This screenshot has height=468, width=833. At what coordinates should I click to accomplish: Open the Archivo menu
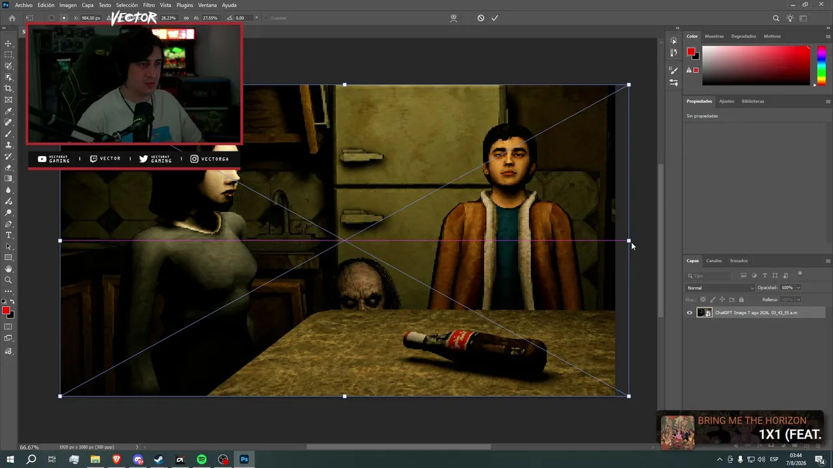coord(23,5)
